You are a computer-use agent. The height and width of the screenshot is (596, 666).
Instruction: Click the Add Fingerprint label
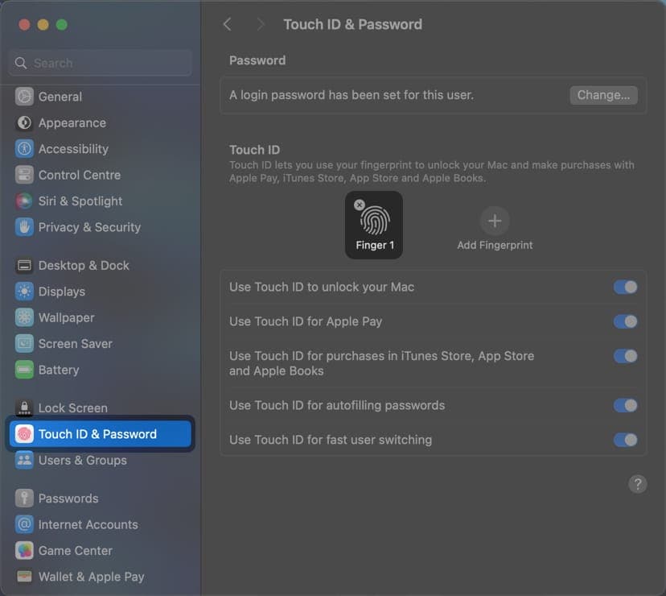[x=495, y=245]
